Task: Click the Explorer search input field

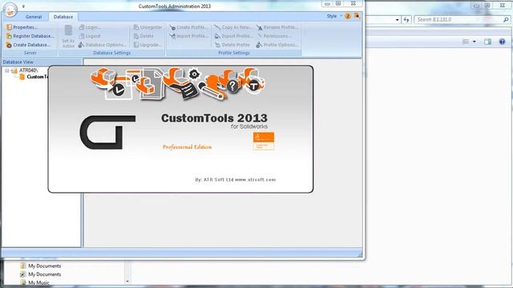Action: tap(458, 19)
